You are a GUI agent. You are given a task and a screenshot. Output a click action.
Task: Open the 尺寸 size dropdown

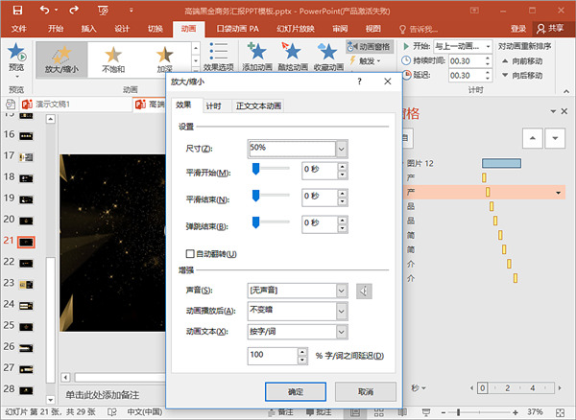click(x=342, y=149)
